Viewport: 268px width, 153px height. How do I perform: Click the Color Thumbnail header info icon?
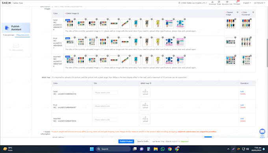253,12
